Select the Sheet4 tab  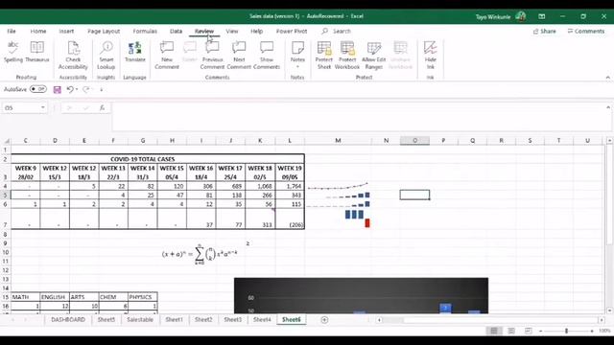pos(262,319)
